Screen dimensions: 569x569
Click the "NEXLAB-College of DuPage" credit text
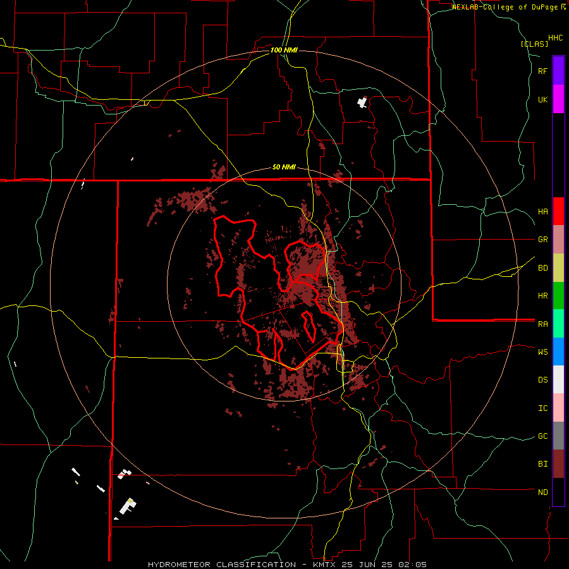505,7
